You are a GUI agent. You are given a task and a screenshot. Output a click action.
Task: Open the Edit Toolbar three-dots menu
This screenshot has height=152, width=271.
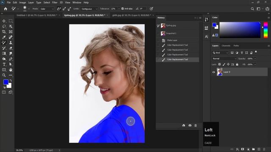[x=11, y=75]
